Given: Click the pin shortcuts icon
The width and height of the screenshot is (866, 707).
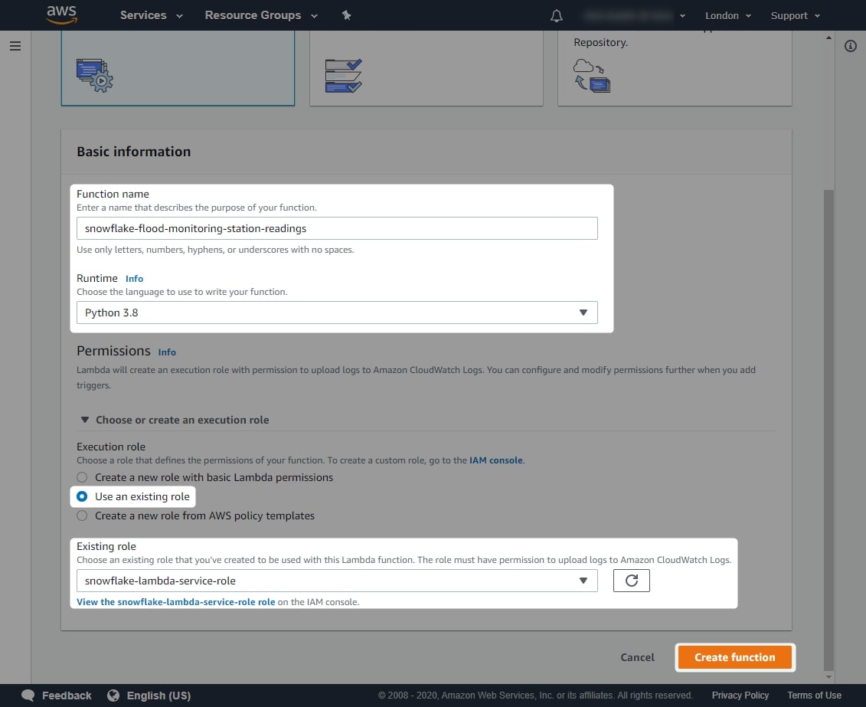Looking at the screenshot, I should [x=346, y=15].
